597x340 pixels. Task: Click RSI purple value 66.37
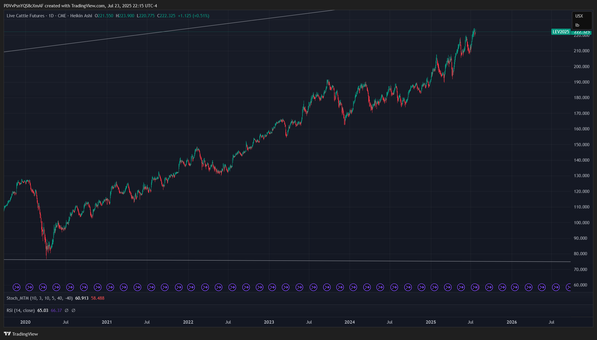point(56,310)
